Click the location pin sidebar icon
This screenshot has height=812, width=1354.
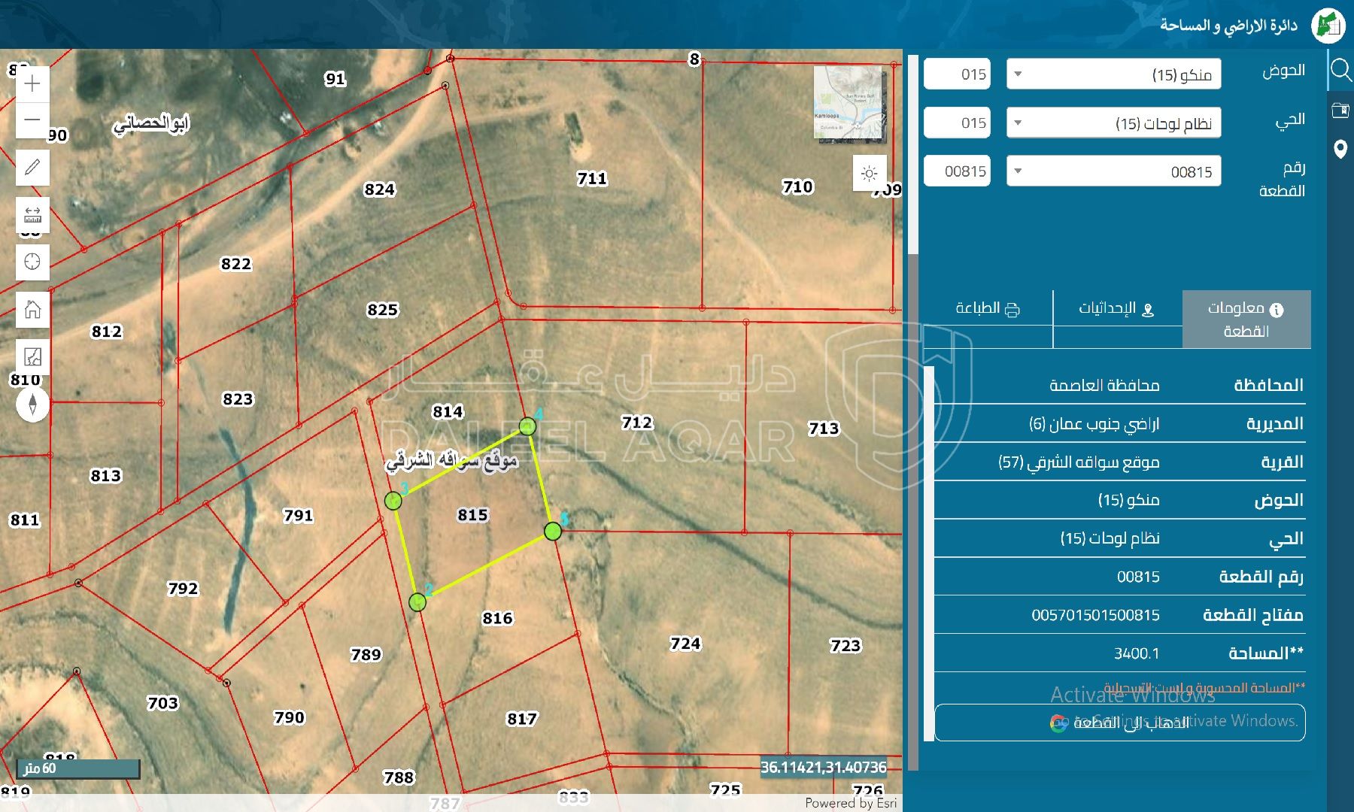coord(1340,149)
